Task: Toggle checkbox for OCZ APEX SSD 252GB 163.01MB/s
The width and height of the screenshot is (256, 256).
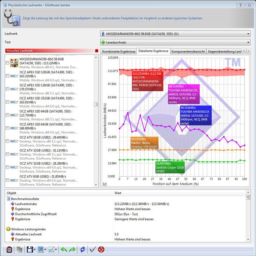Action: click(7, 102)
